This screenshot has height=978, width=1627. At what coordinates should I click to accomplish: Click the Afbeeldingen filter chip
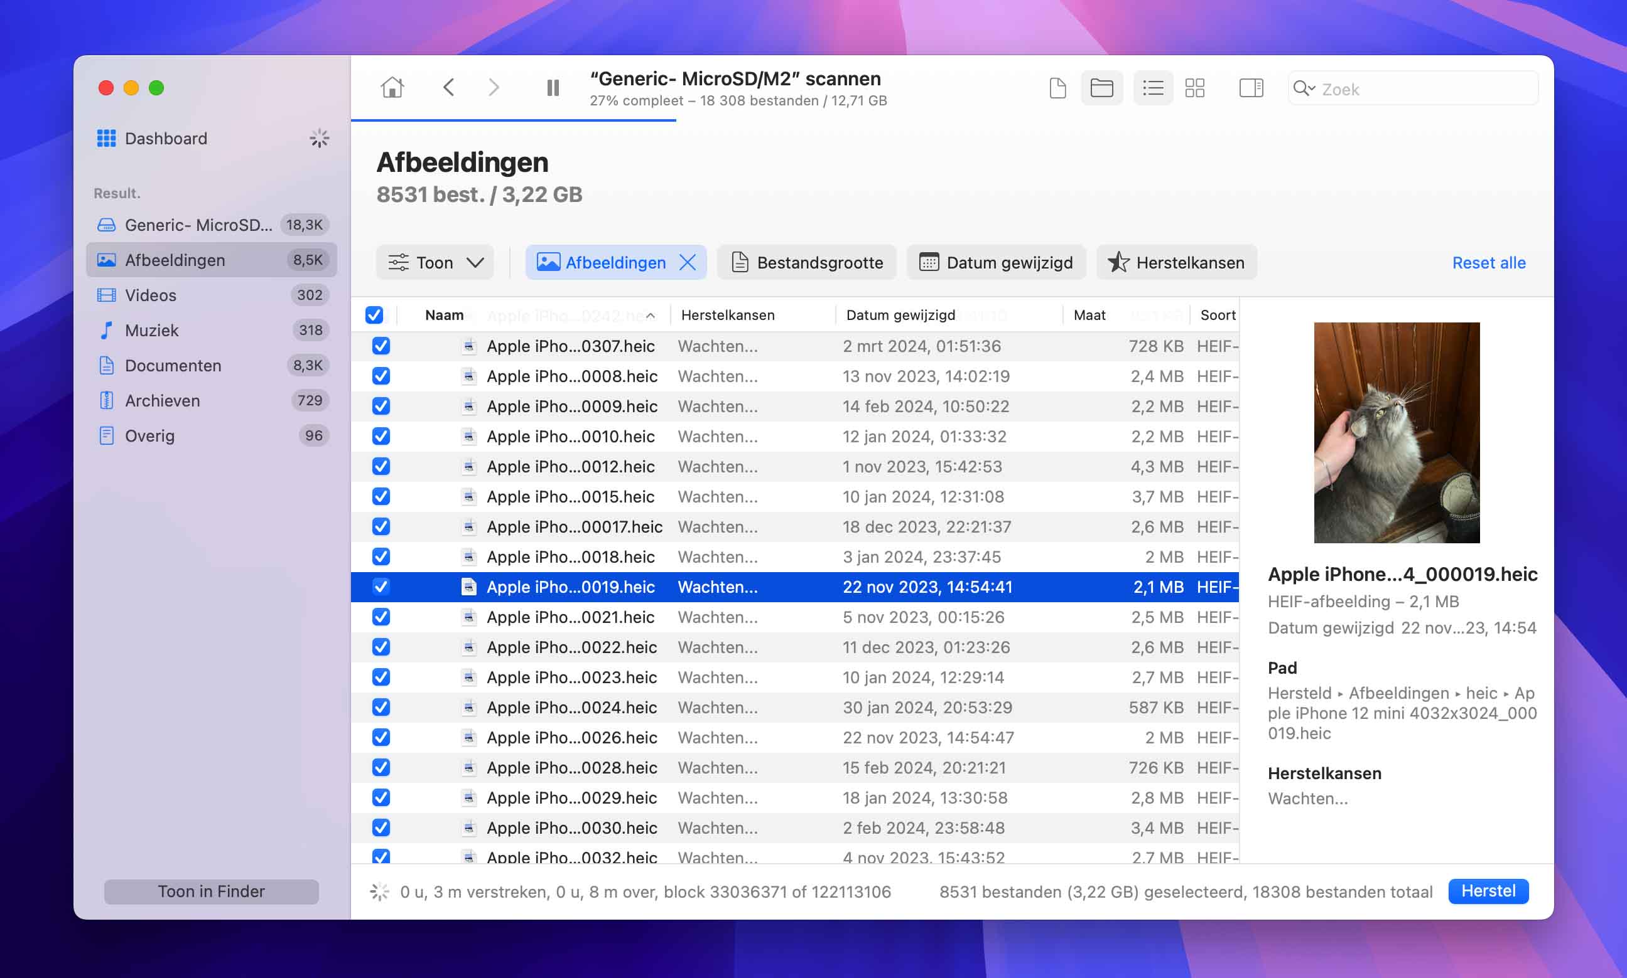[x=615, y=262]
